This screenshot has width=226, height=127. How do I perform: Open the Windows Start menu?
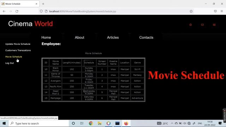coord(4,123)
